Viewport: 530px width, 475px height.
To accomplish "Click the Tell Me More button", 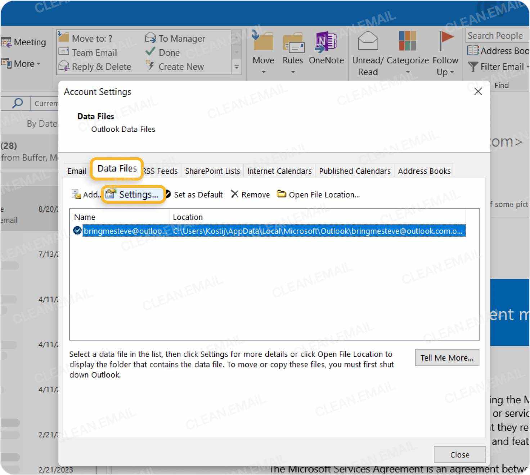I will coord(447,357).
